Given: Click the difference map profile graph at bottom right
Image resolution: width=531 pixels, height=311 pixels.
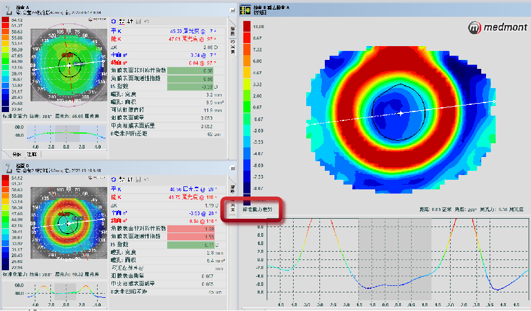Looking at the screenshot, I should coord(398,259).
